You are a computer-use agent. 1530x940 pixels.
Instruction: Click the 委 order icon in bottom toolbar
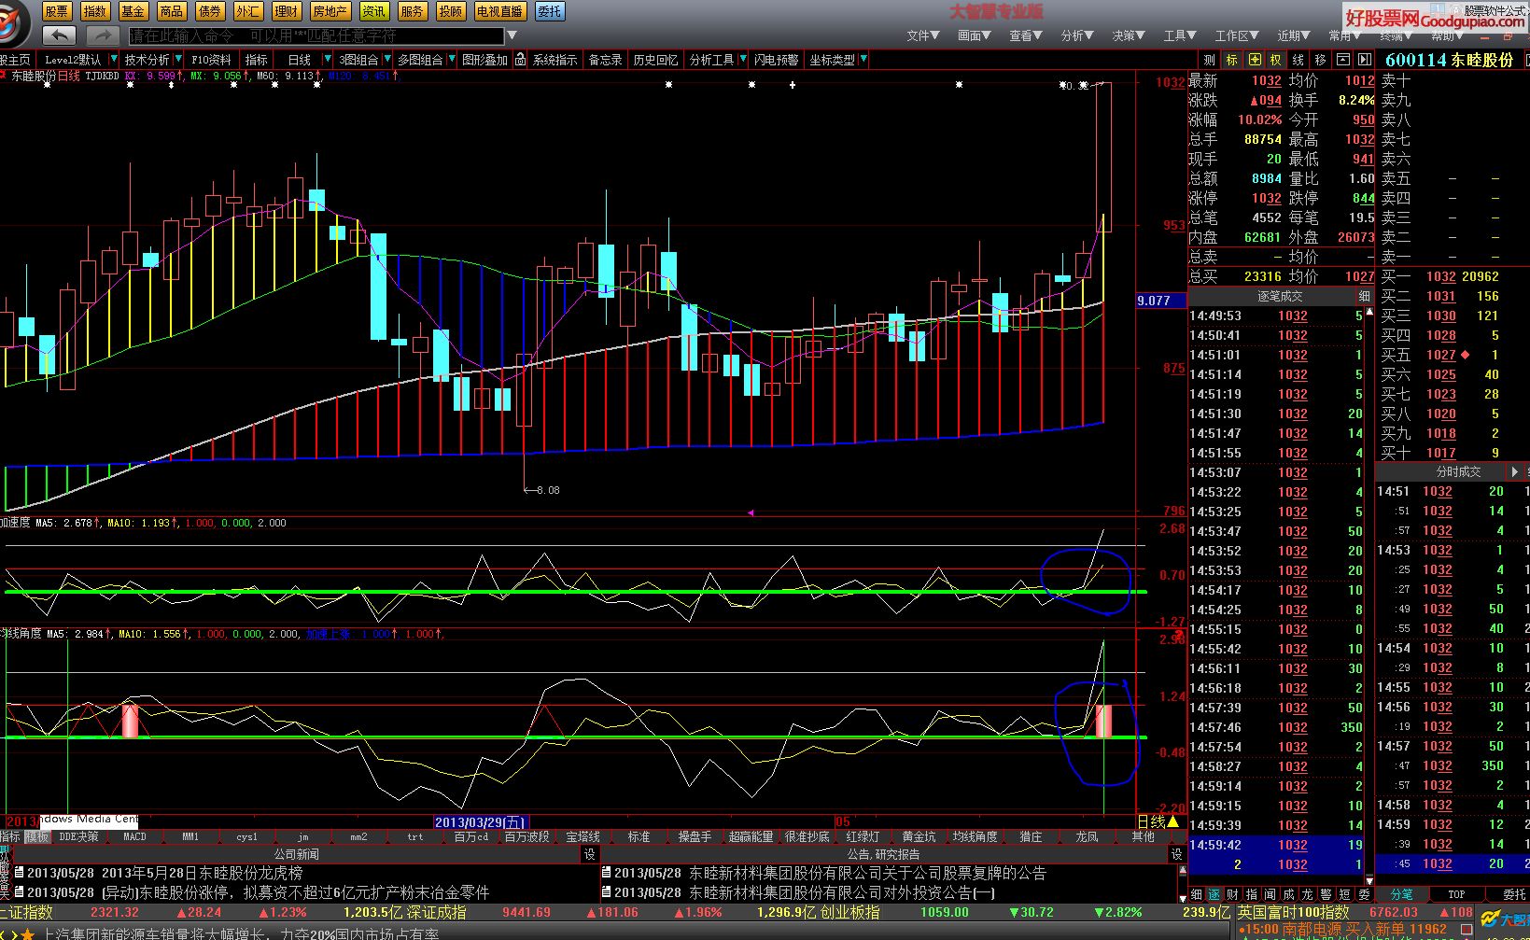[1364, 894]
